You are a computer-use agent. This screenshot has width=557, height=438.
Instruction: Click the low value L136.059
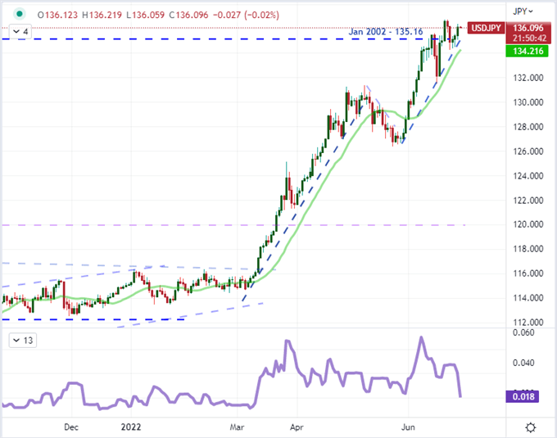coord(145,15)
